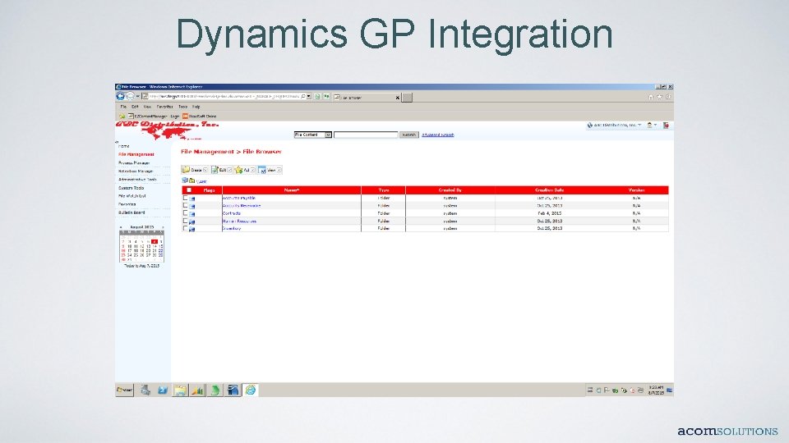Select Bulletin Board in the left sidebar
Viewport: 789px width, 443px height.
point(131,212)
